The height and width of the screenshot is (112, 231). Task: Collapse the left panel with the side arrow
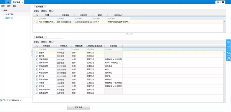[32, 55]
